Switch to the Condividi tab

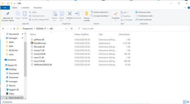25,8
